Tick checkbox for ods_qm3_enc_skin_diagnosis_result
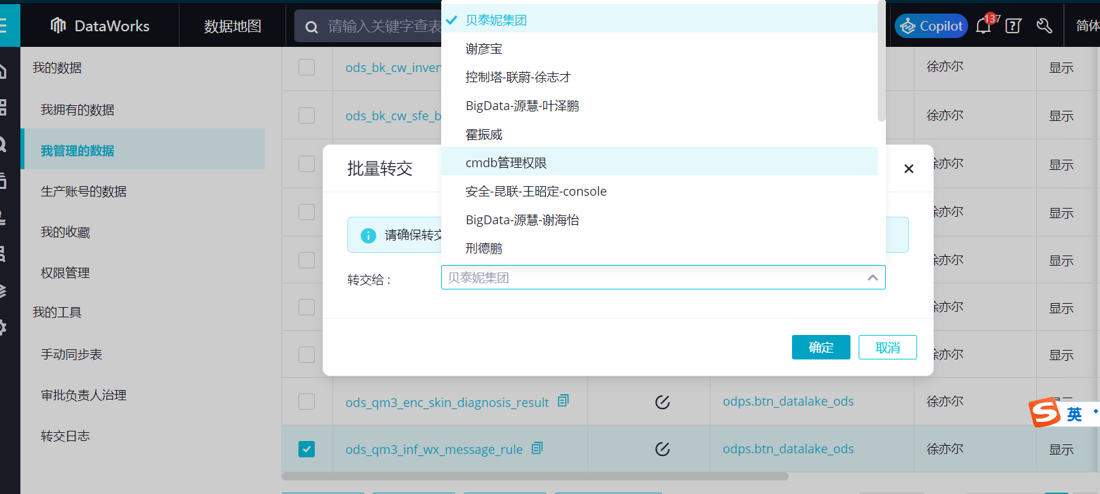This screenshot has height=494, width=1100. [307, 402]
